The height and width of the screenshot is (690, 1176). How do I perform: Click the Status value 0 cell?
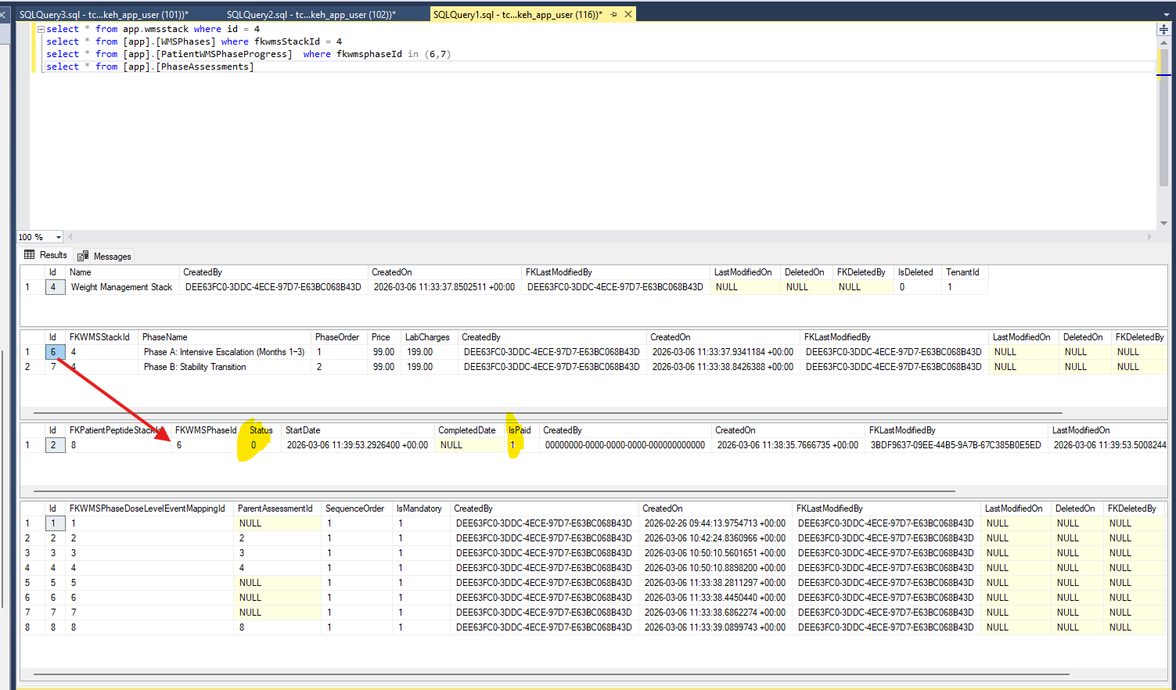[254, 445]
